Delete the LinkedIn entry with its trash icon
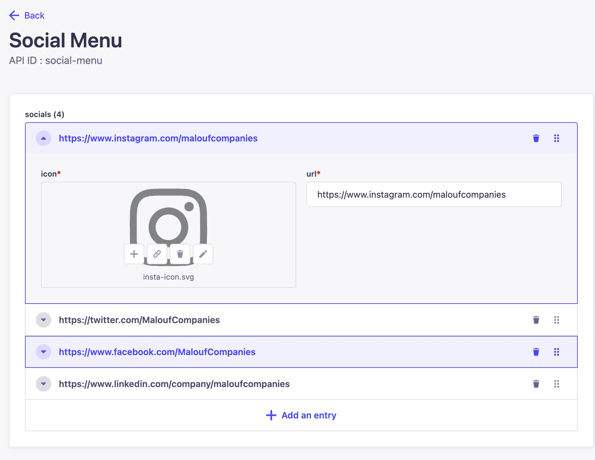This screenshot has width=595, height=460. [536, 384]
